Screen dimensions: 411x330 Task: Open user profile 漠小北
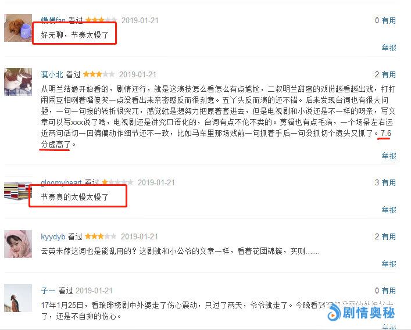point(52,74)
